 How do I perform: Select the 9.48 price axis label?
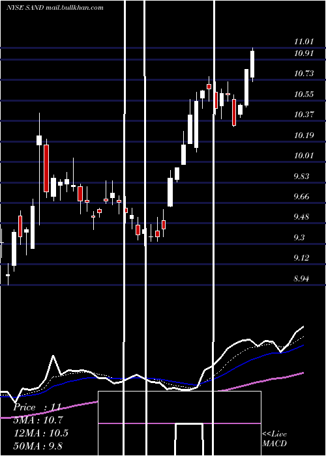tap(301, 217)
